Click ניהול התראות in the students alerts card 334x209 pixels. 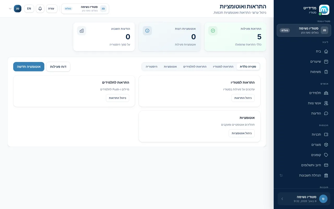click(x=117, y=98)
